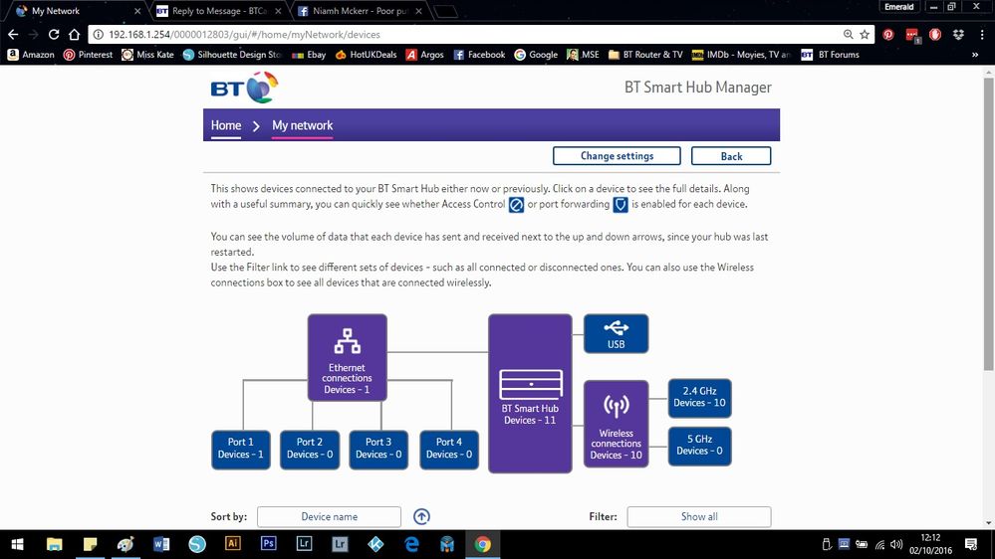995x559 pixels.
Task: Open the Ebay bookmark
Action: point(309,55)
